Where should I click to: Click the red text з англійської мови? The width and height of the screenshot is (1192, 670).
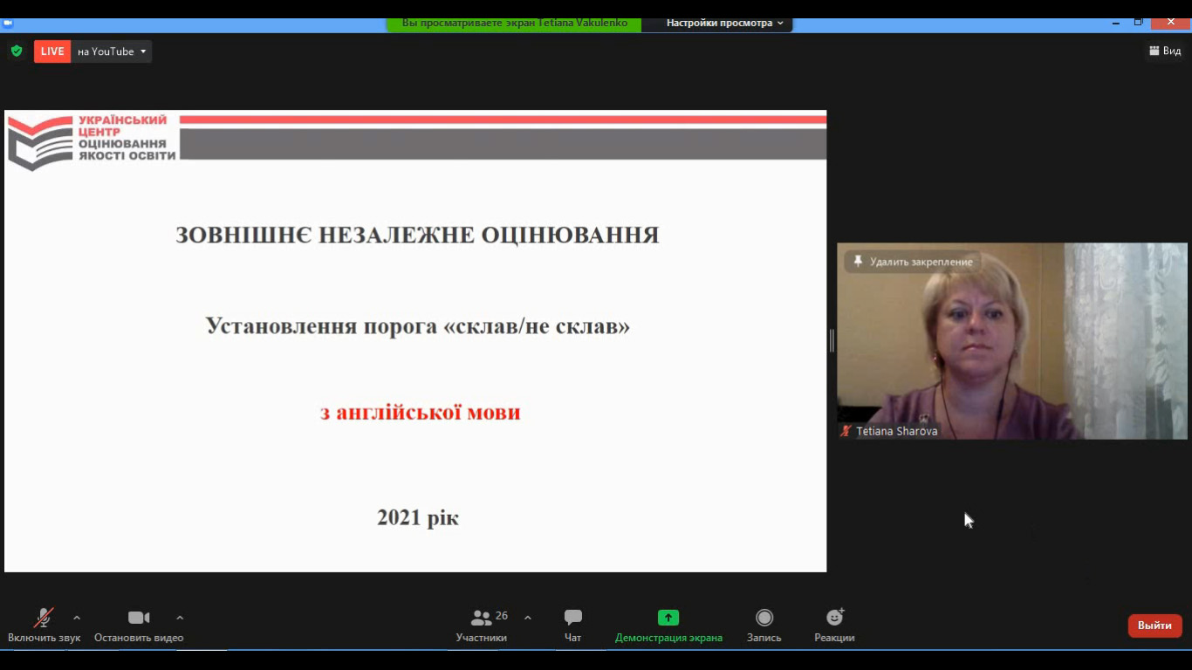[x=420, y=412]
